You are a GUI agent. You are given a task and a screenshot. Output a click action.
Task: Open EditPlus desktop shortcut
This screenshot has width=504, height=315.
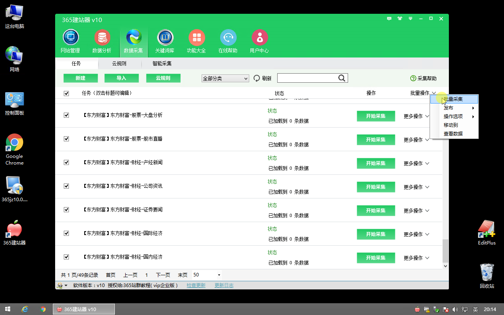[487, 233]
